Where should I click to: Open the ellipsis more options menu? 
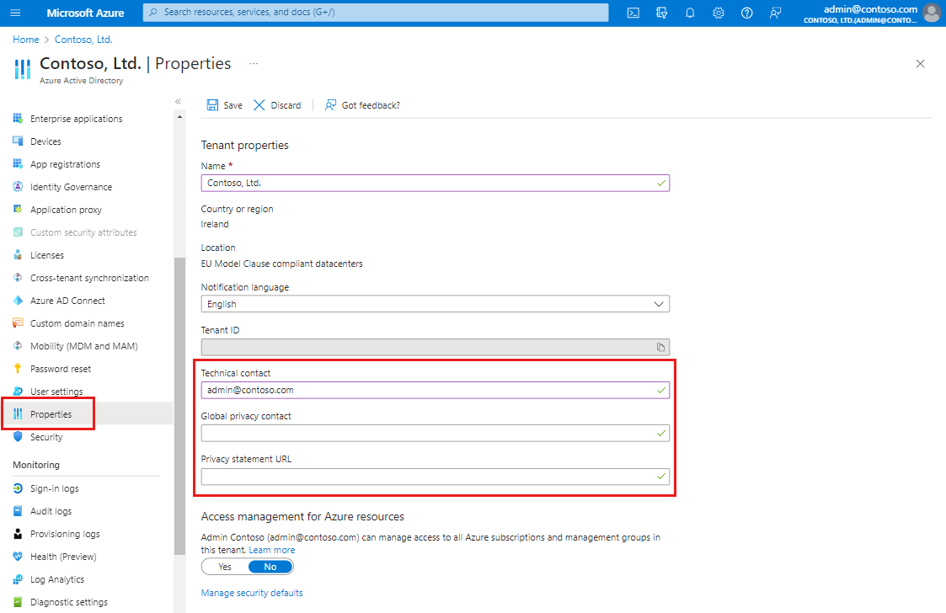(253, 63)
